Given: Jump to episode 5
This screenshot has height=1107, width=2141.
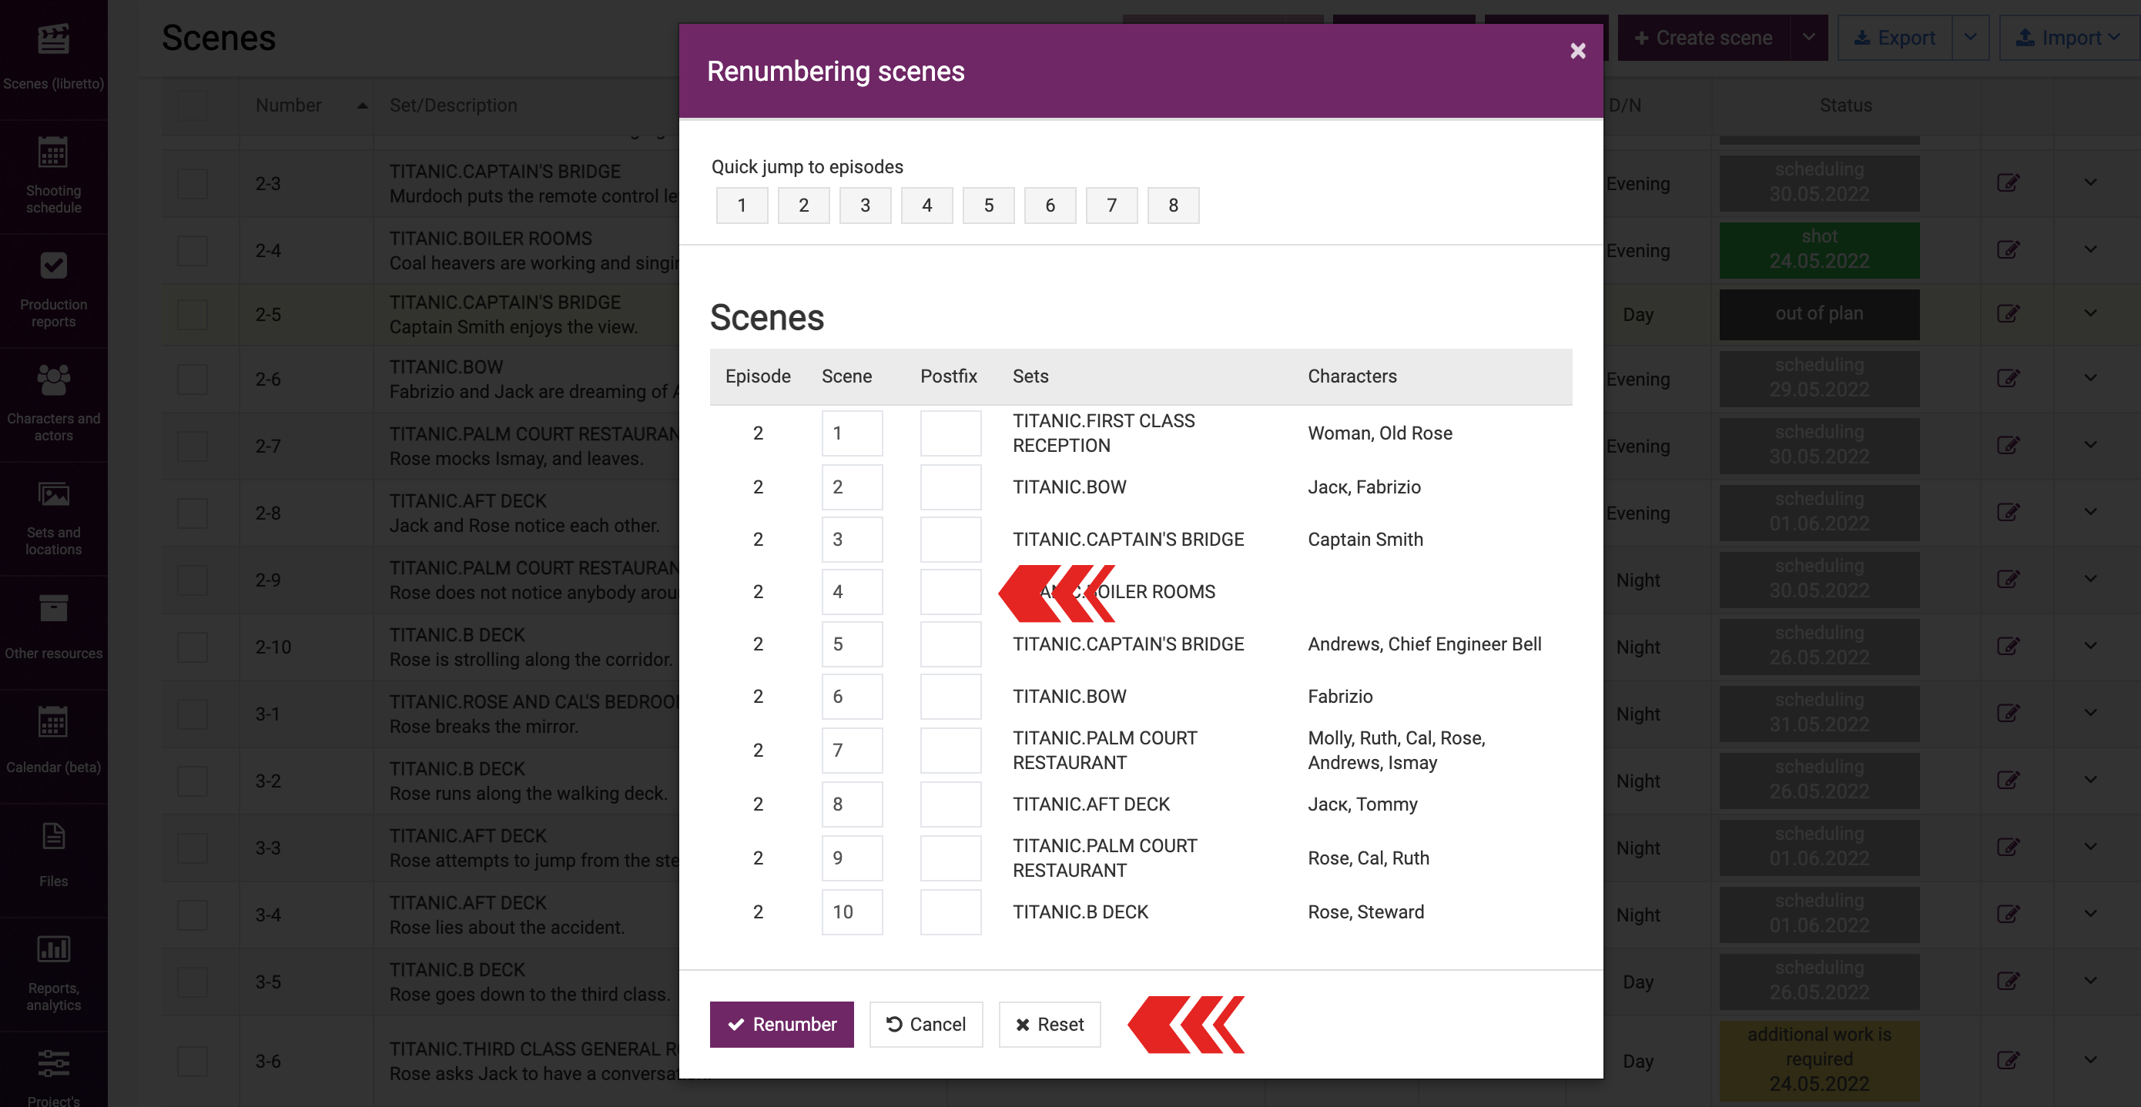Looking at the screenshot, I should click(x=988, y=206).
